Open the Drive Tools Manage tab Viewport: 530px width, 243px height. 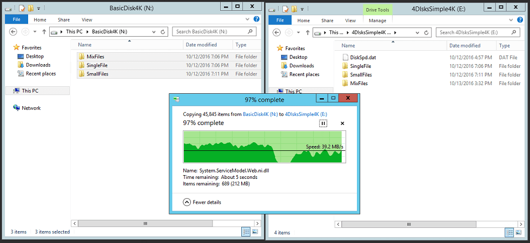377,20
